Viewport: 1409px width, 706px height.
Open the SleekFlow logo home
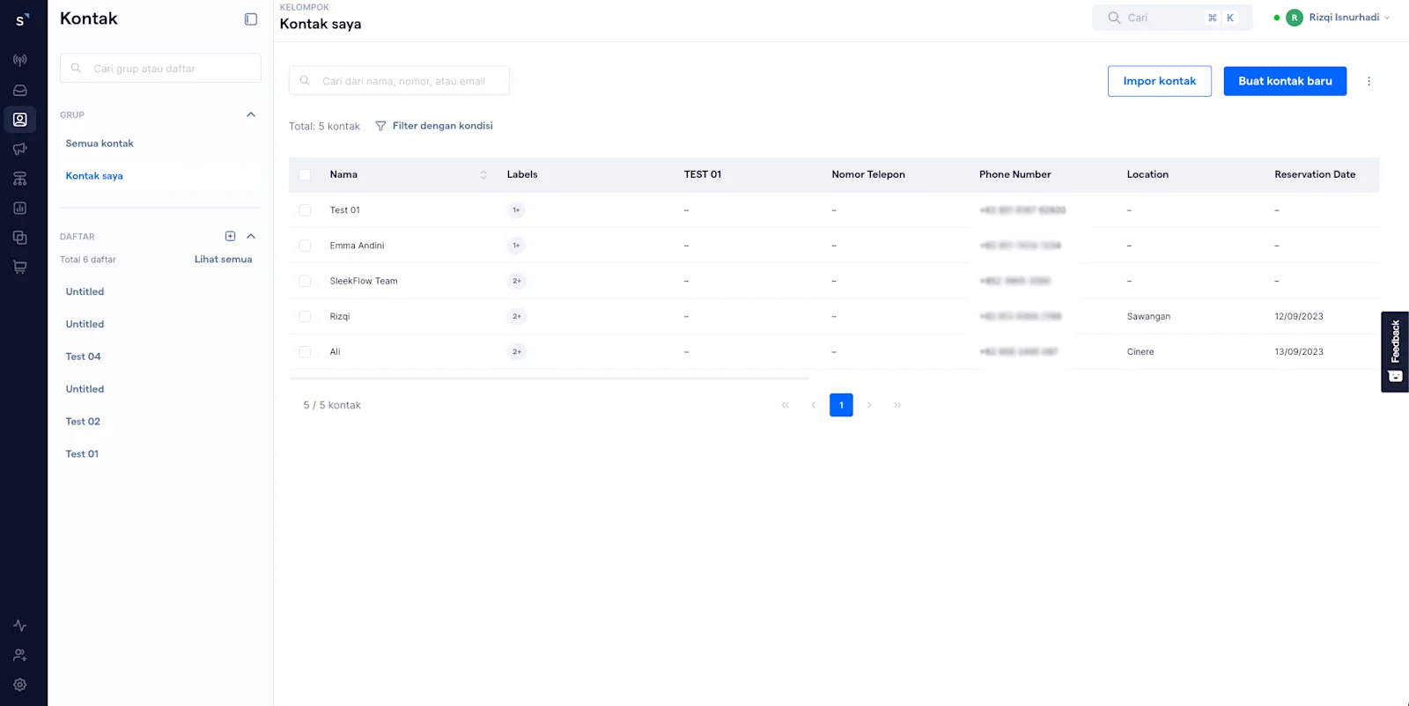22,18
